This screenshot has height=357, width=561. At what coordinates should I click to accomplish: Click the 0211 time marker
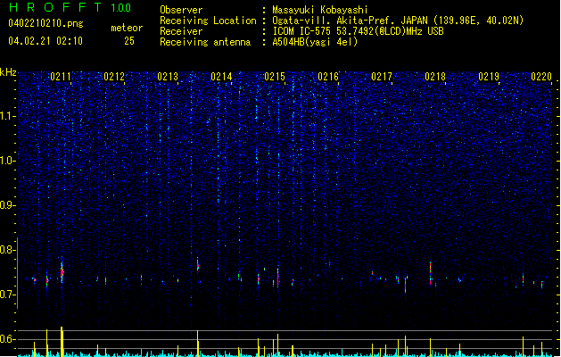click(61, 77)
